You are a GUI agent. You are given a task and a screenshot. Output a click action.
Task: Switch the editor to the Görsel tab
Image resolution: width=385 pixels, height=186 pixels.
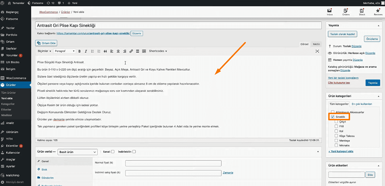point(304,44)
